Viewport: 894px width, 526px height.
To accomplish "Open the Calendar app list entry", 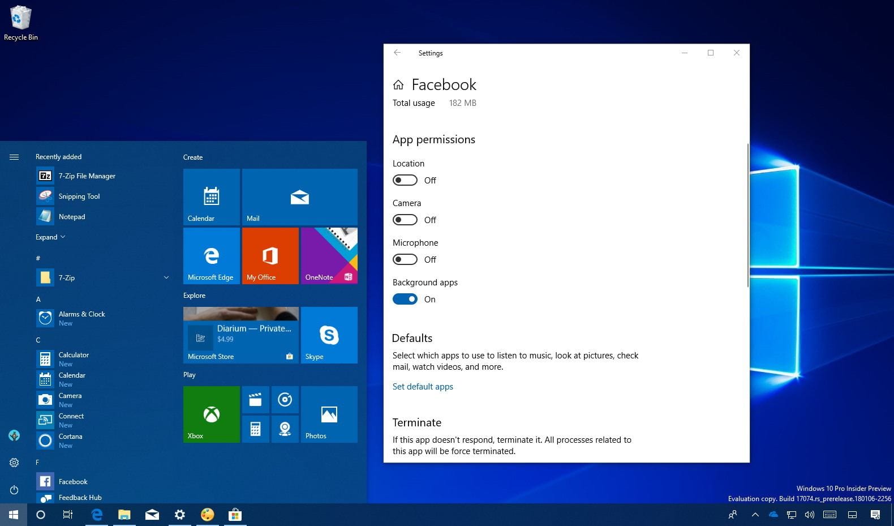I will (103, 379).
